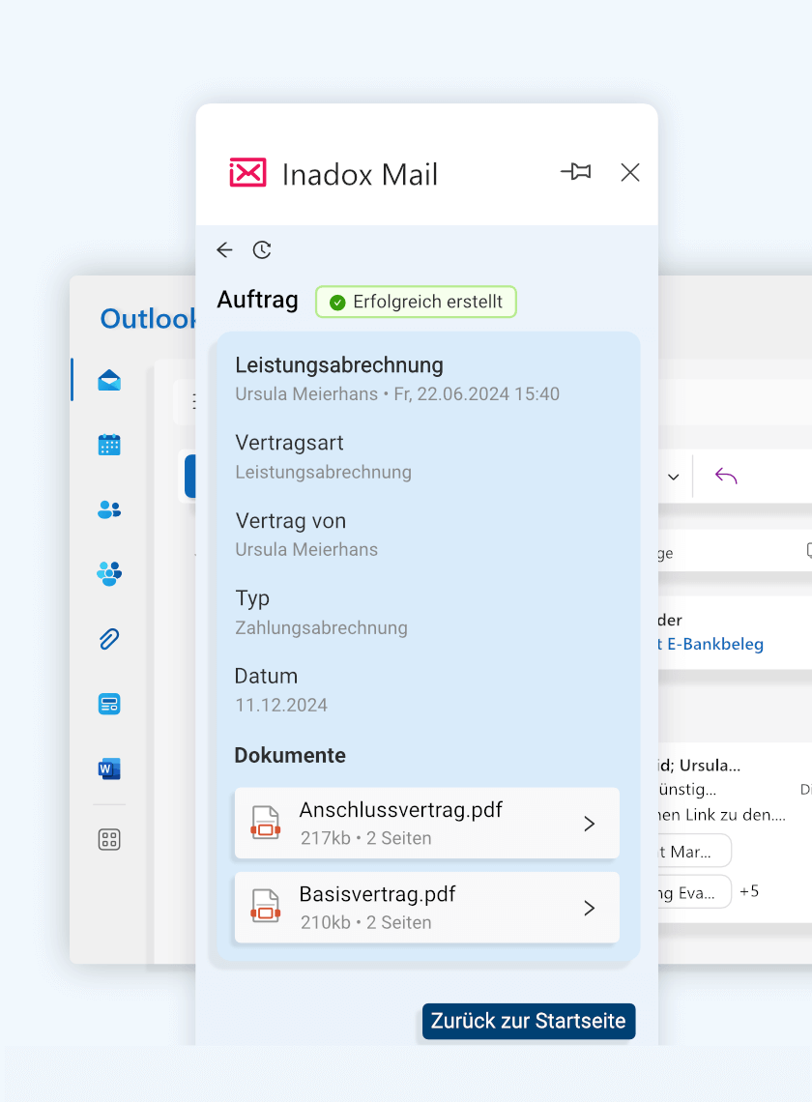Click the Inadox Mail title text
Screen dimensions: 812x1102
[360, 174]
